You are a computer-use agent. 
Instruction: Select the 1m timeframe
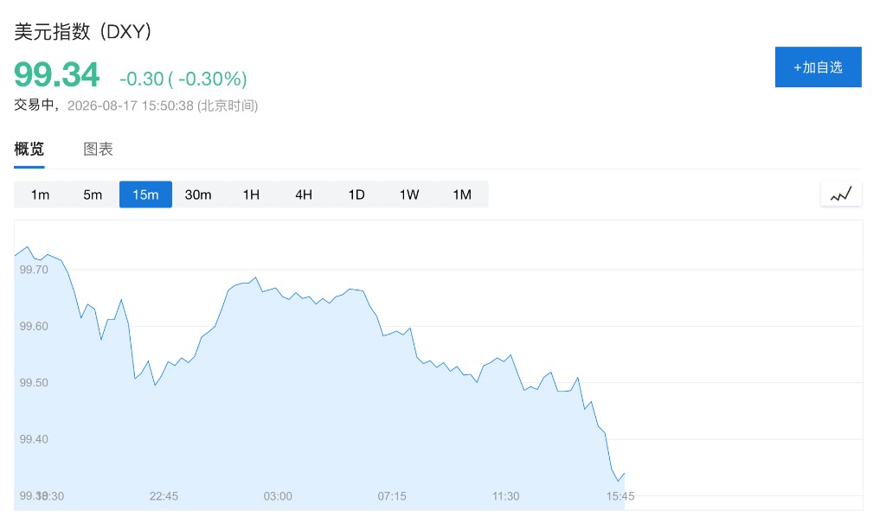pyautogui.click(x=40, y=195)
